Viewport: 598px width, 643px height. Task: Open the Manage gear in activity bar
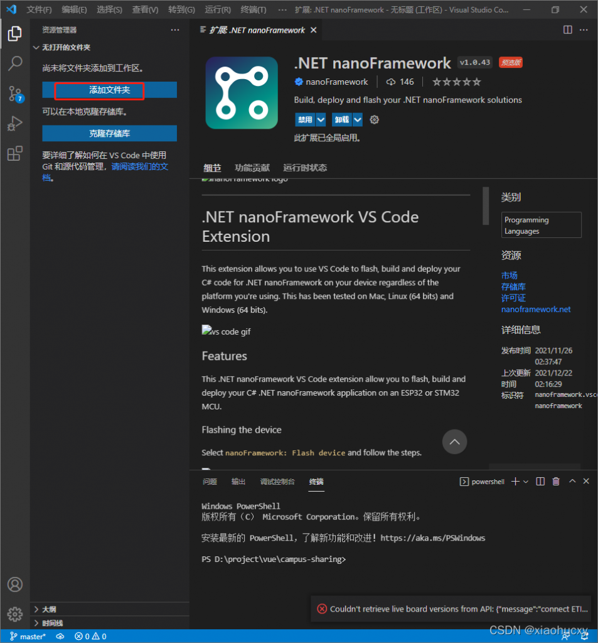[15, 614]
